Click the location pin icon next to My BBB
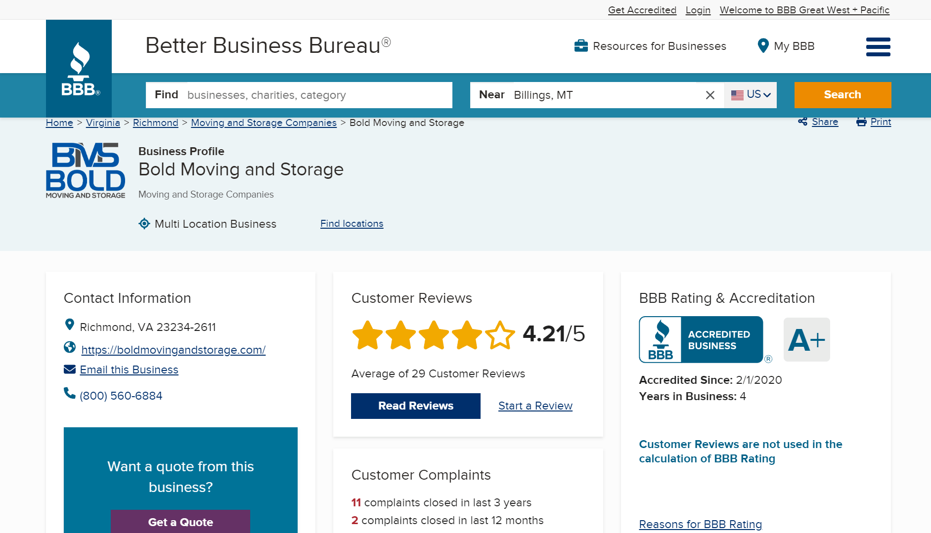The height and width of the screenshot is (533, 931). [763, 46]
